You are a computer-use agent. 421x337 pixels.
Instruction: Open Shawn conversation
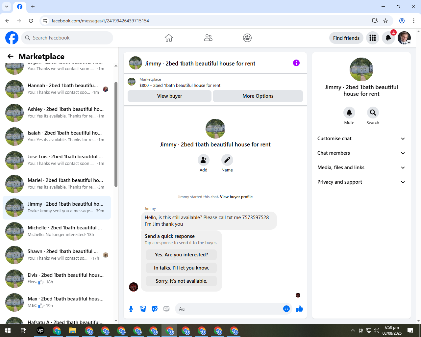click(57, 255)
